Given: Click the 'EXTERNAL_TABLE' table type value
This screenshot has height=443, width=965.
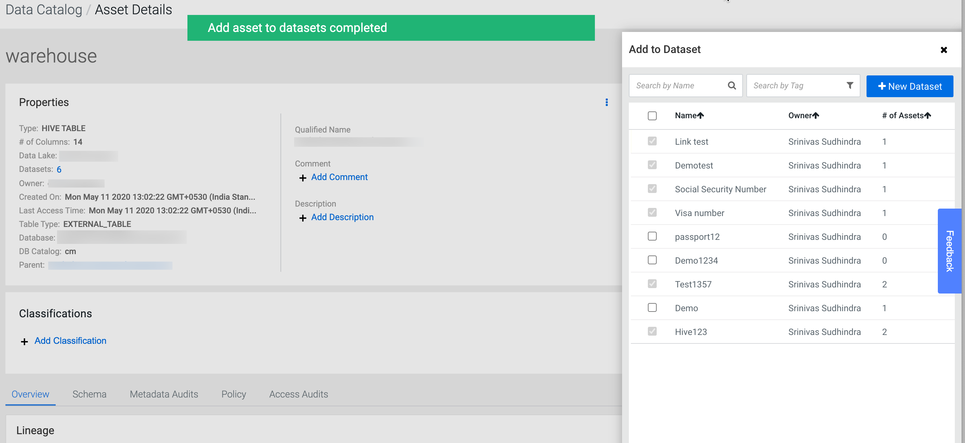Looking at the screenshot, I should pyautogui.click(x=97, y=224).
